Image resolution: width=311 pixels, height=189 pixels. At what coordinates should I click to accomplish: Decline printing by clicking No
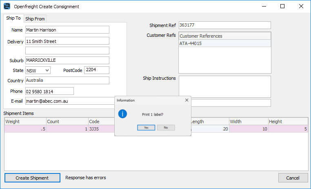point(166,128)
